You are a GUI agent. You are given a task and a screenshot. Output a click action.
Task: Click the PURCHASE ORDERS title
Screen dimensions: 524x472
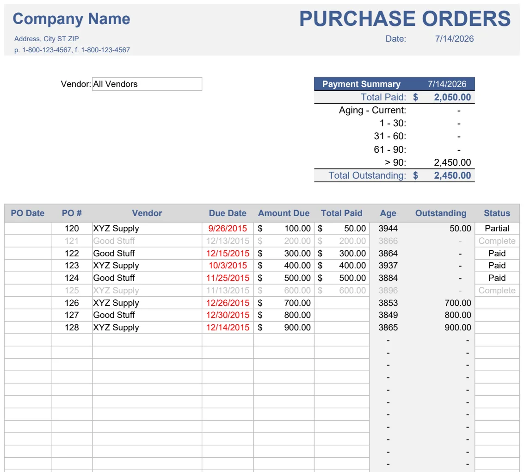pyautogui.click(x=405, y=19)
